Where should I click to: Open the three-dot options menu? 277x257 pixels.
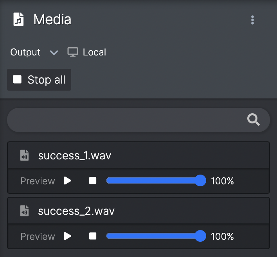pos(252,20)
